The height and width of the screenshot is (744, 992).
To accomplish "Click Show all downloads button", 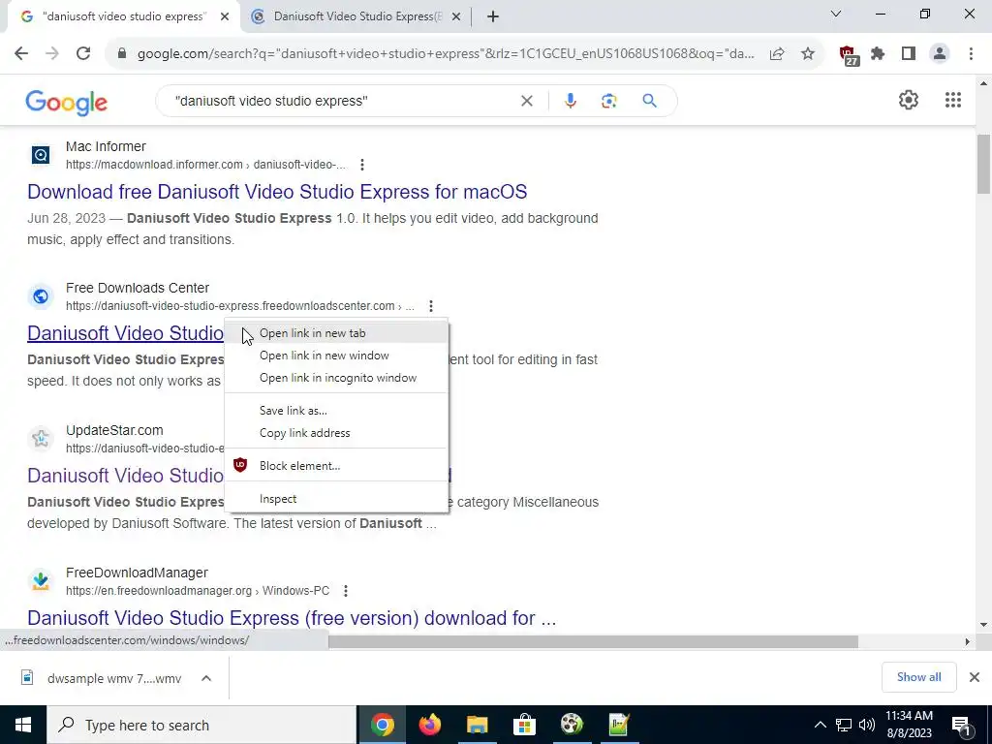I will coord(918,677).
